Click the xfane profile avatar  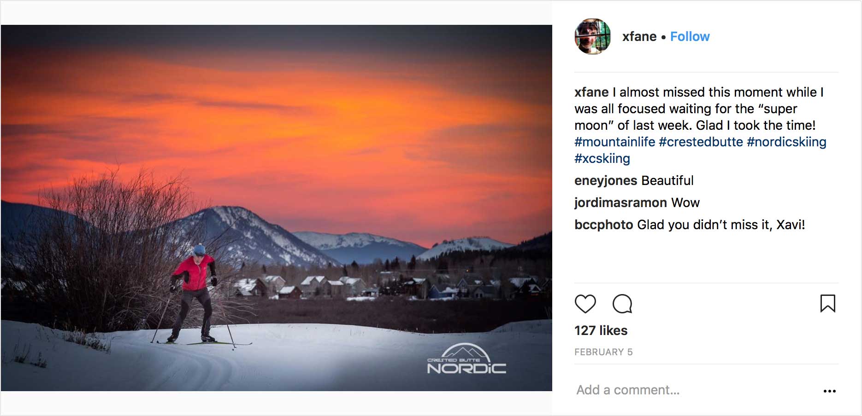[x=592, y=36]
